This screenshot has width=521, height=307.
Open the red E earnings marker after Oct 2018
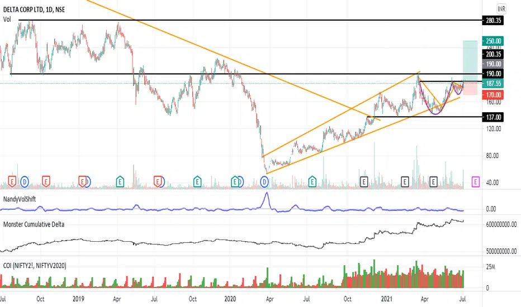pyautogui.click(x=46, y=181)
